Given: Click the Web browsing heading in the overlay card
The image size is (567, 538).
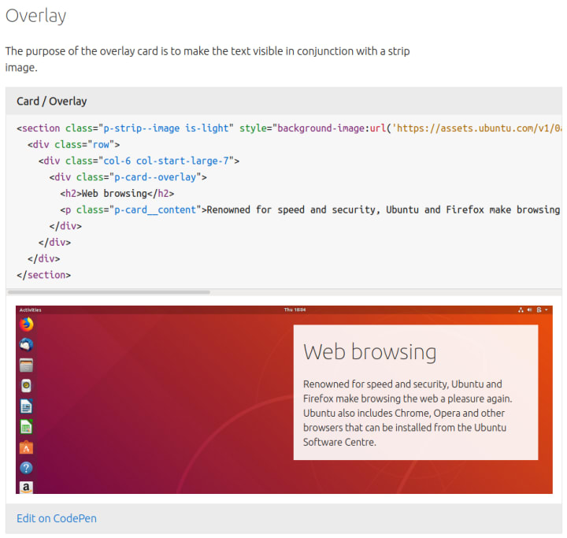Looking at the screenshot, I should 369,352.
